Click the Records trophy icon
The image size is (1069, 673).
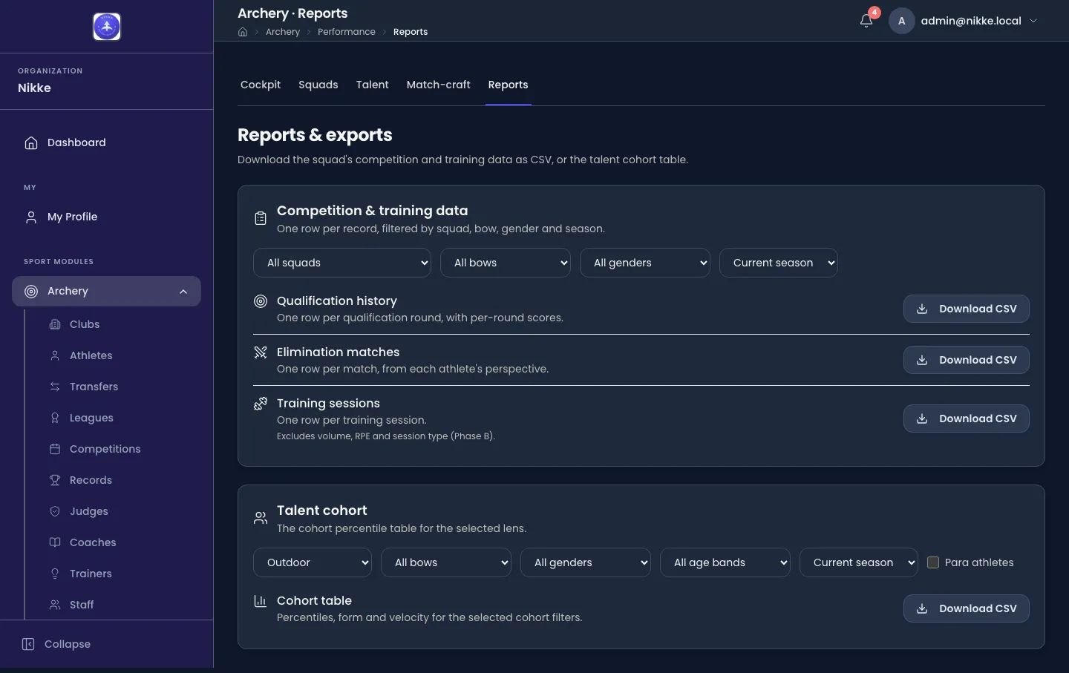pos(55,480)
